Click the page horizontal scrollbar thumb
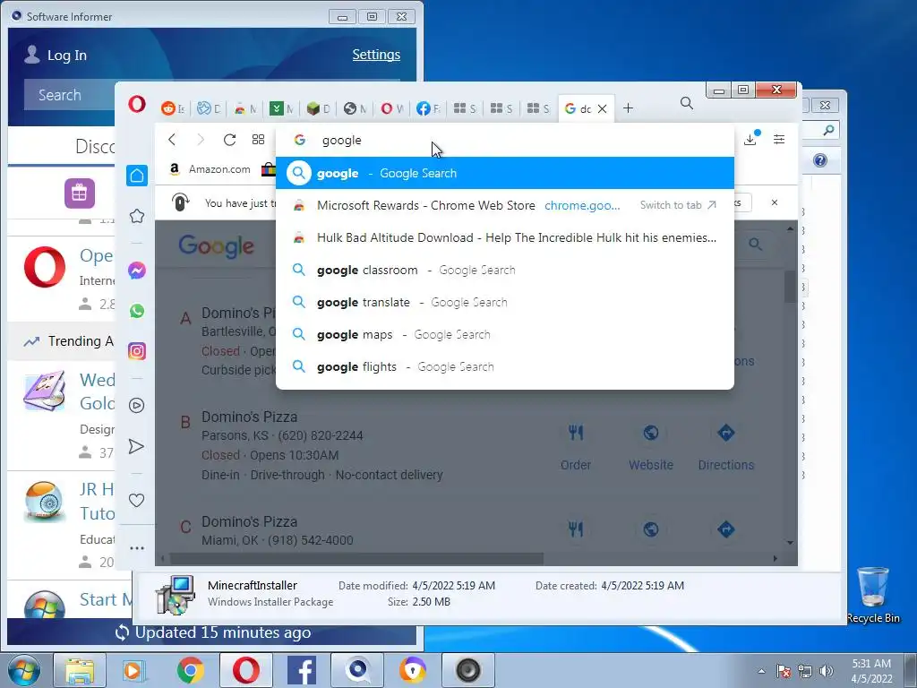 click(x=356, y=559)
